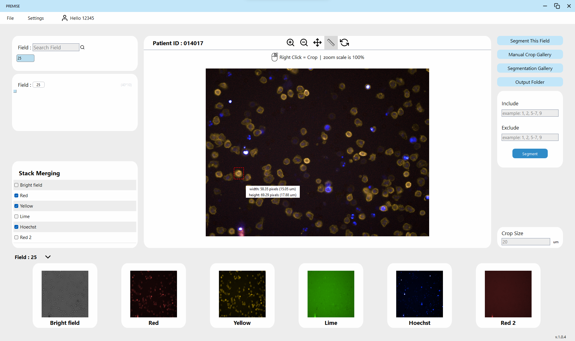Select the pan move tool

tap(317, 42)
